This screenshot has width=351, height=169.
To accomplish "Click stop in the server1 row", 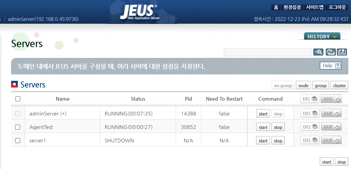I will pyautogui.click(x=278, y=141).
